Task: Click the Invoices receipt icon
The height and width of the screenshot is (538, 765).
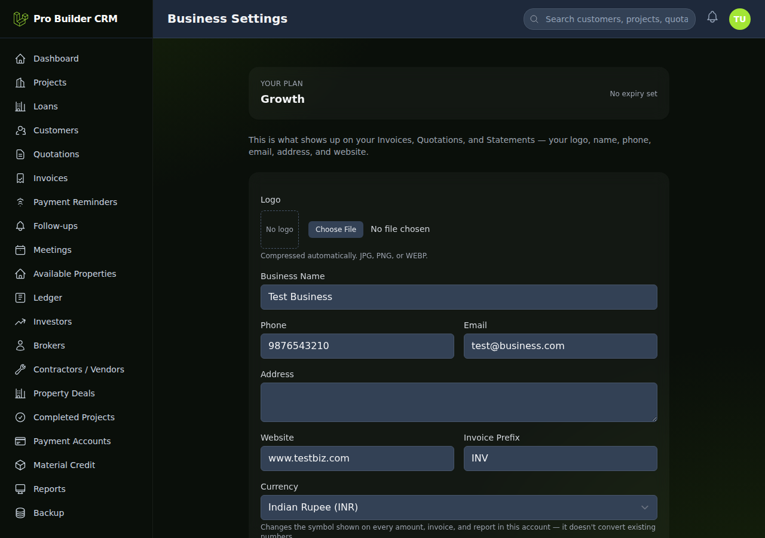Action: (x=20, y=178)
